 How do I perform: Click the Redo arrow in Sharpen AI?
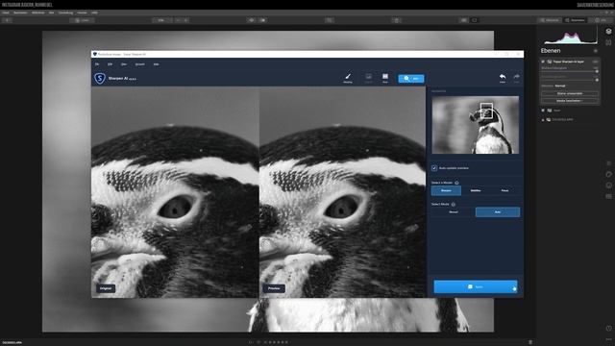click(x=517, y=78)
